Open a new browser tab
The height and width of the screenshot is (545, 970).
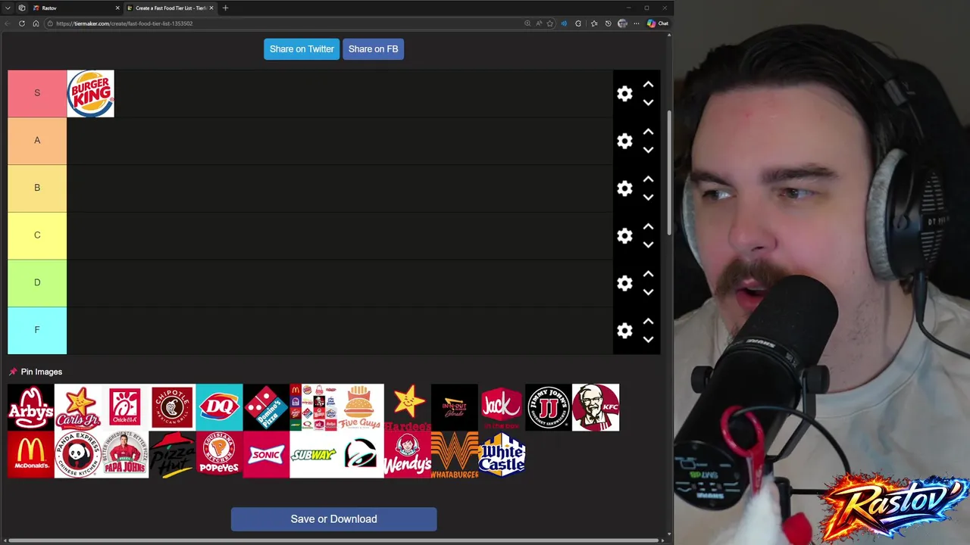tap(225, 8)
